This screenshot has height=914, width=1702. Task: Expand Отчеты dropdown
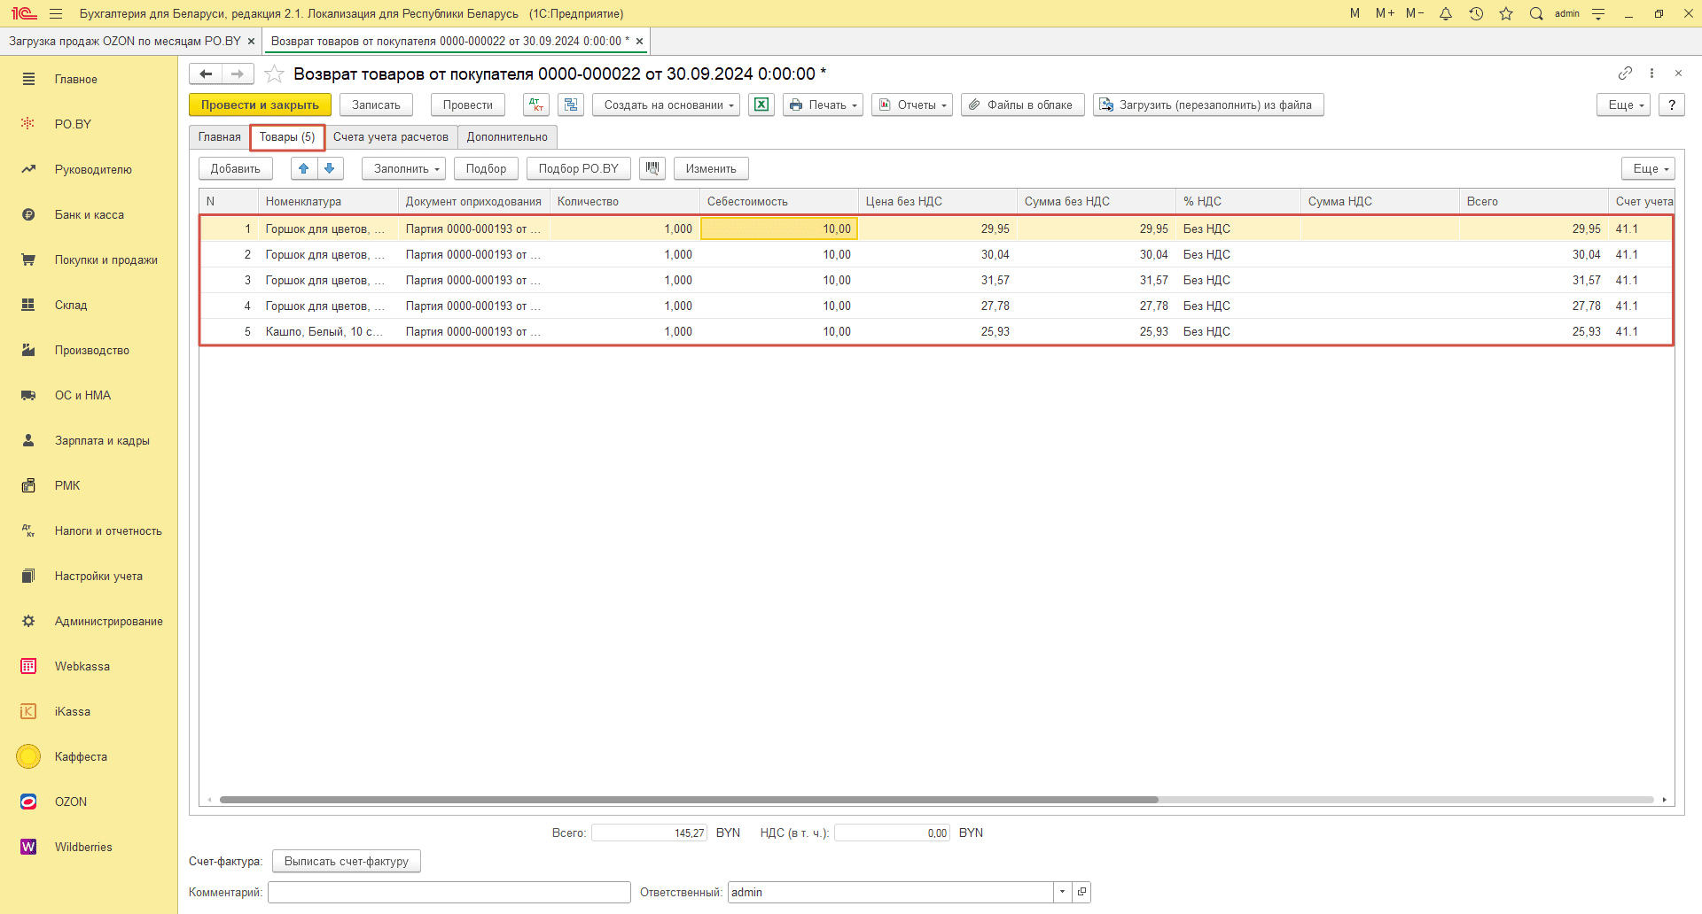(912, 105)
